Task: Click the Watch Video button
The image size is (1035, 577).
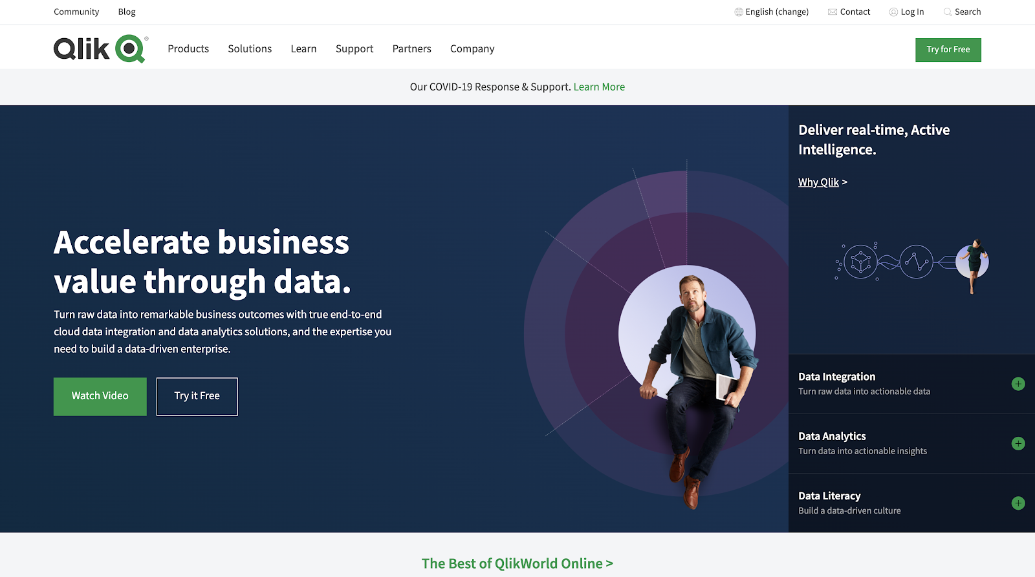Action: click(100, 396)
